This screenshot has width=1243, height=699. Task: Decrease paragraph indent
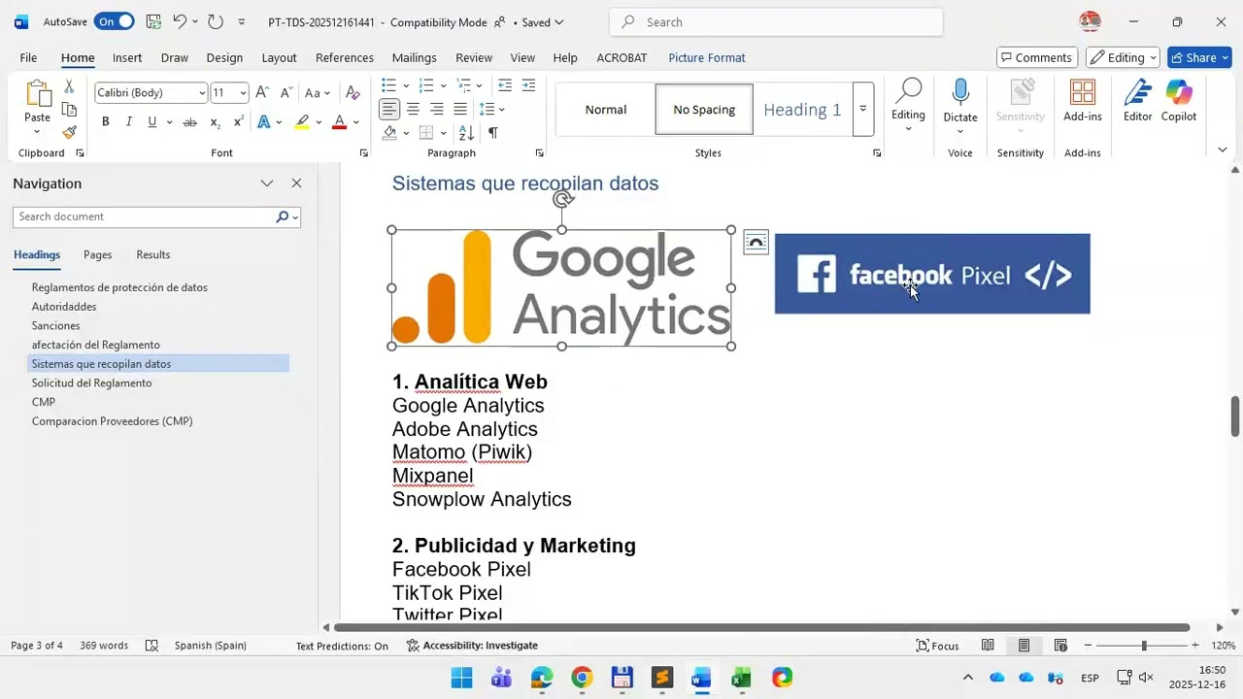point(504,85)
